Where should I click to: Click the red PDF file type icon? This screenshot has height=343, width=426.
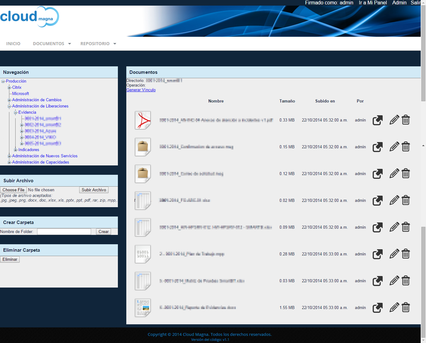click(x=143, y=120)
